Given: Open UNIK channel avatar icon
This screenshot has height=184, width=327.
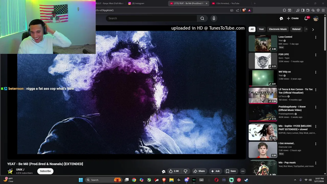Looking at the screenshot, I should (x=10, y=171).
